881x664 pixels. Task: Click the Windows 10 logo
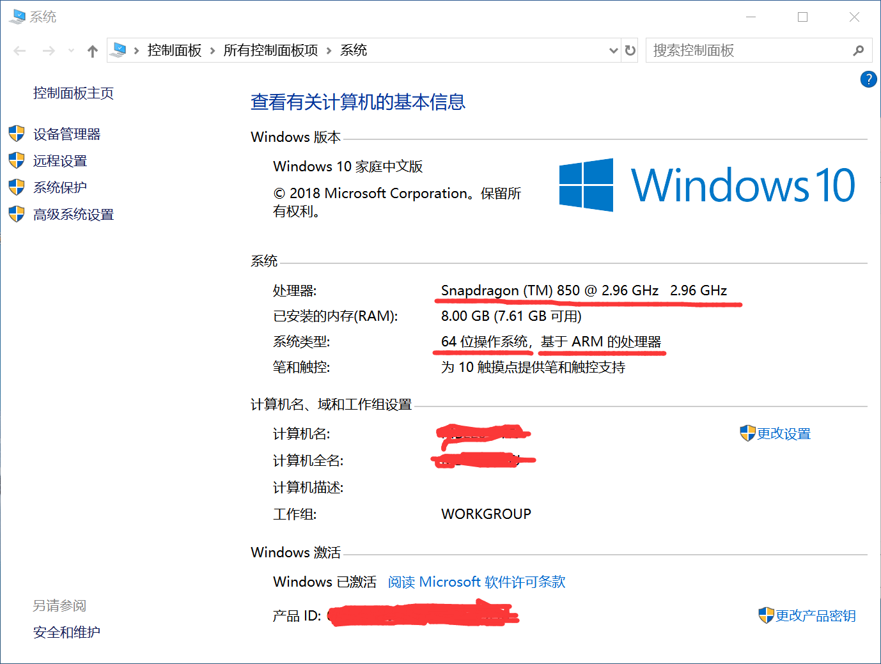[x=706, y=185]
